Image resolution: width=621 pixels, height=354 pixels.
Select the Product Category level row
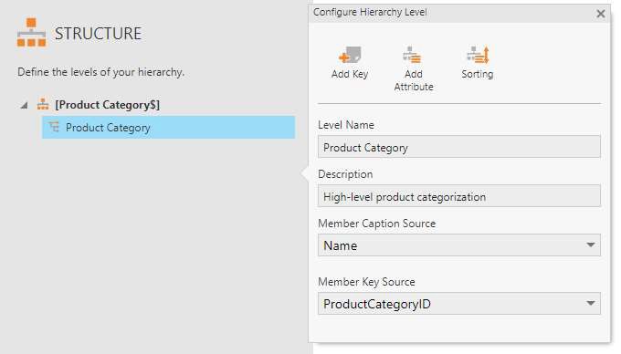168,128
